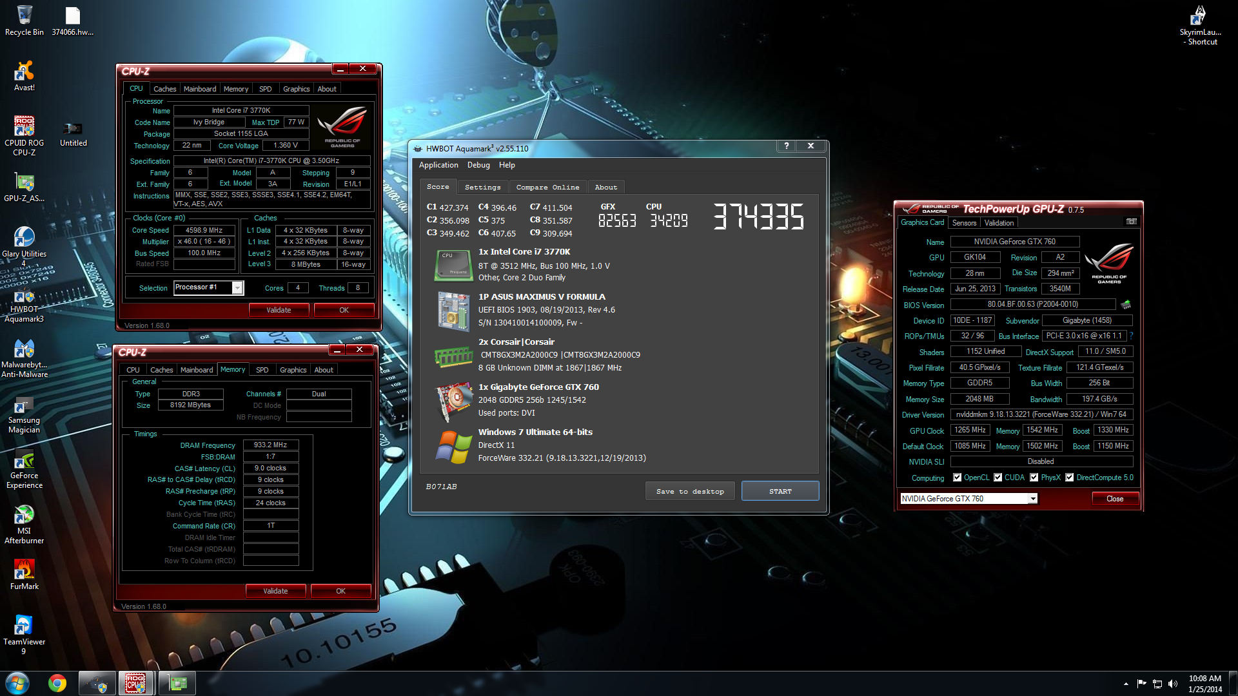1238x696 pixels.
Task: Expand the Processor #1 selection dropdown
Action: click(237, 287)
